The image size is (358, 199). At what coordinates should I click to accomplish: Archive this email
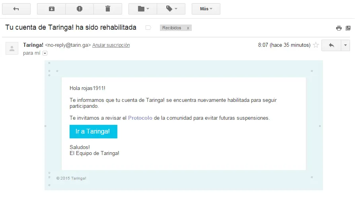(x=51, y=9)
